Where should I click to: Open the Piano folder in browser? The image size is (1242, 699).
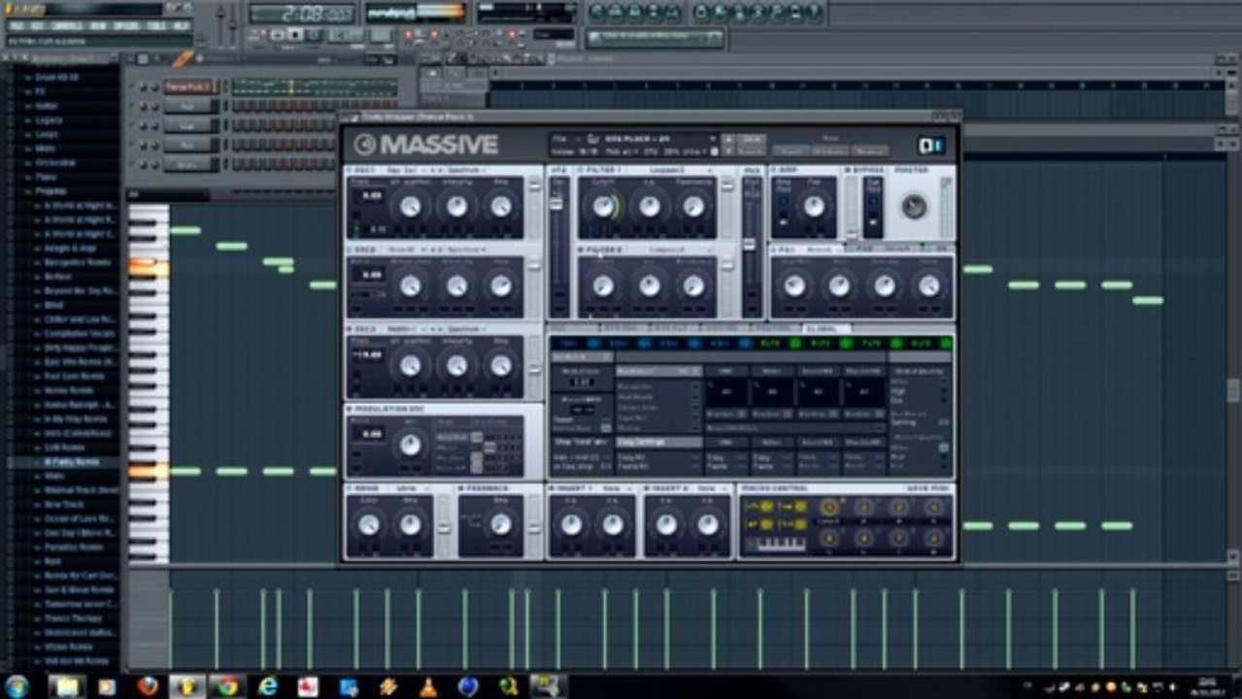(x=48, y=178)
